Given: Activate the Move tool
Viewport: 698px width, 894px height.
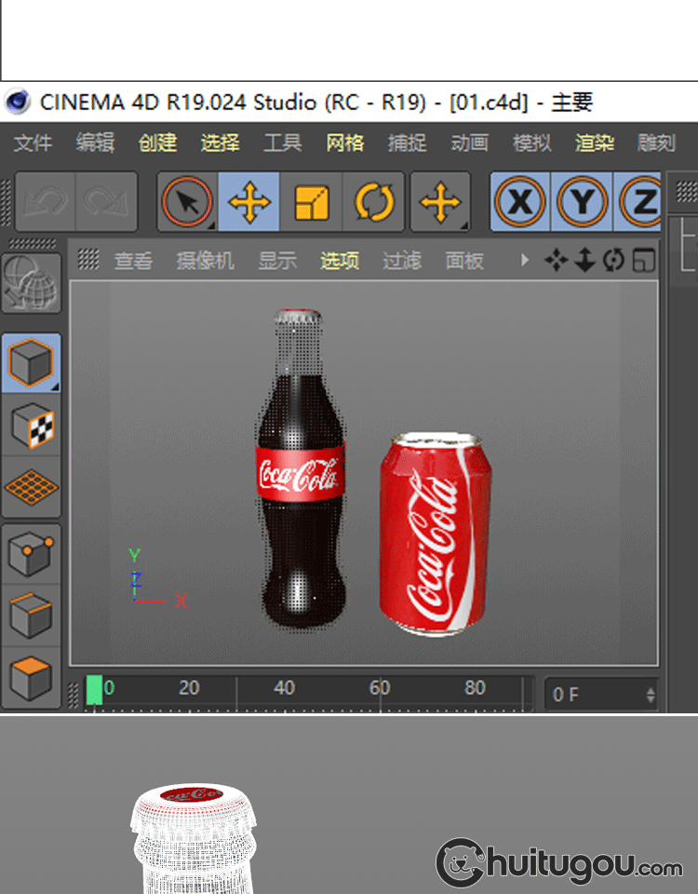Looking at the screenshot, I should [249, 202].
